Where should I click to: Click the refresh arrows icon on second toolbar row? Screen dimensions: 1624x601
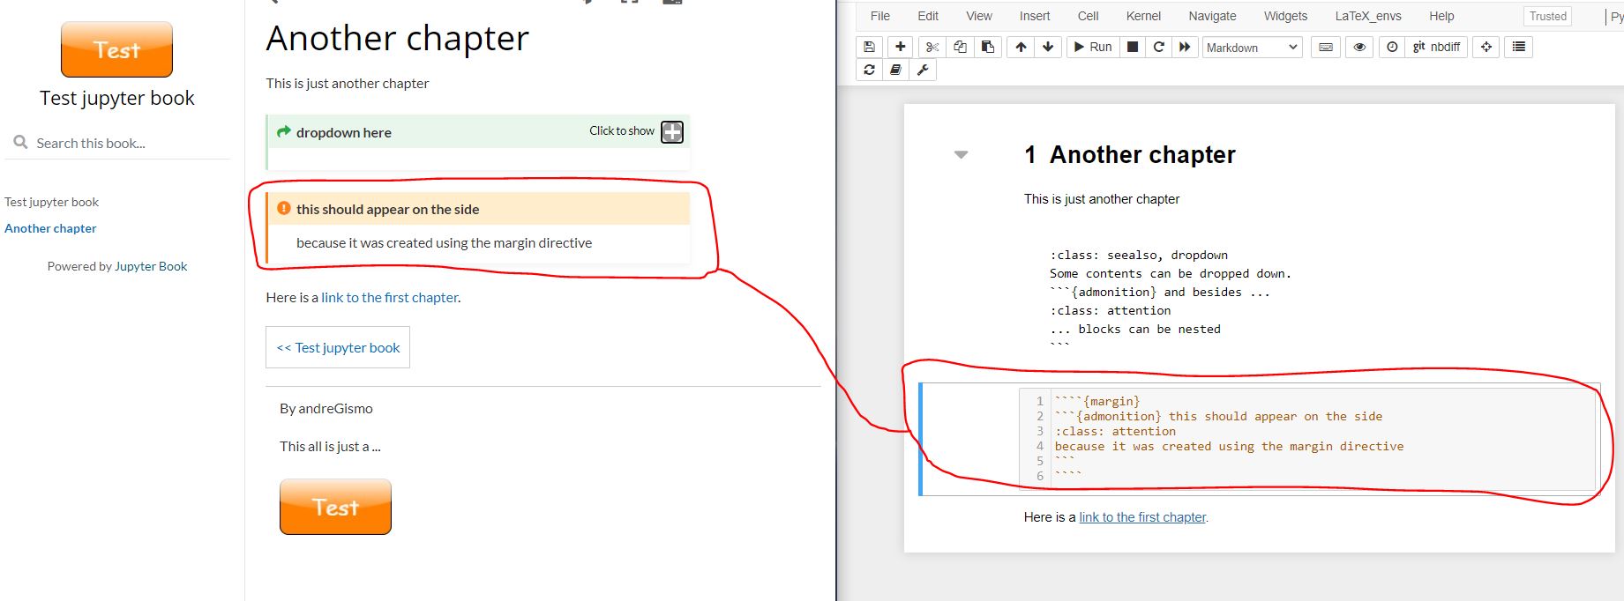869,70
